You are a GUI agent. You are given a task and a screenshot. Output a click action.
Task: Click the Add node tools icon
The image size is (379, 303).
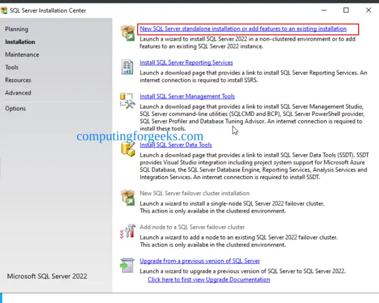point(127,232)
